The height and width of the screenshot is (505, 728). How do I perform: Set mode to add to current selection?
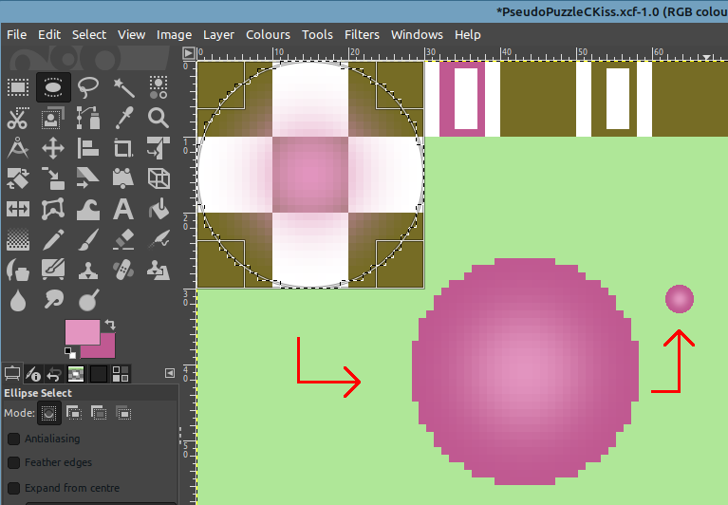point(73,413)
